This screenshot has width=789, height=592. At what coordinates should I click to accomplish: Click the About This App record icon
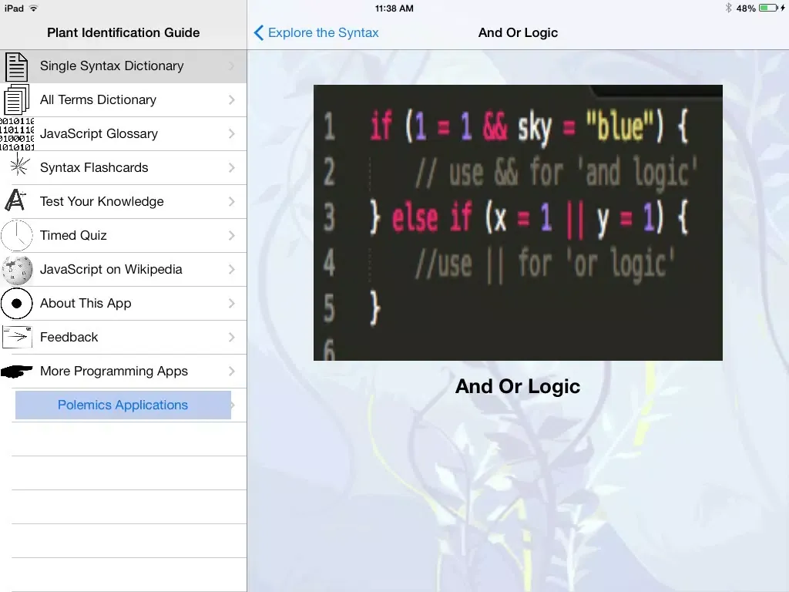(x=17, y=303)
